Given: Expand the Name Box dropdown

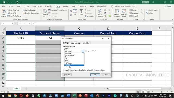Looking at the screenshot, I should pyautogui.click(x=12, y=24).
